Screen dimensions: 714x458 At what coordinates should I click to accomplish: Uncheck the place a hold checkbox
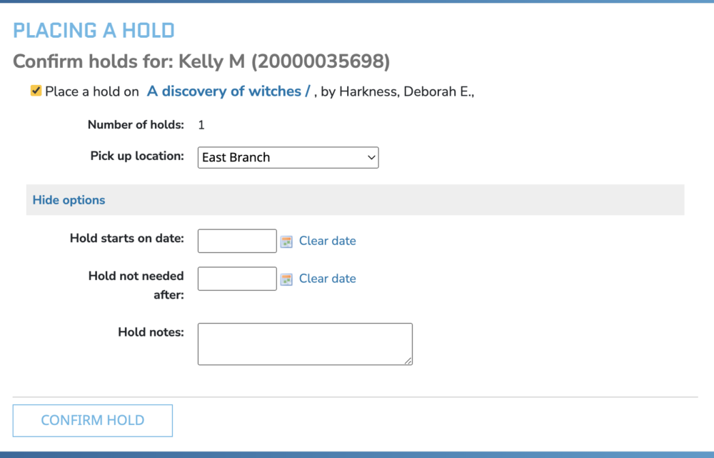click(35, 90)
